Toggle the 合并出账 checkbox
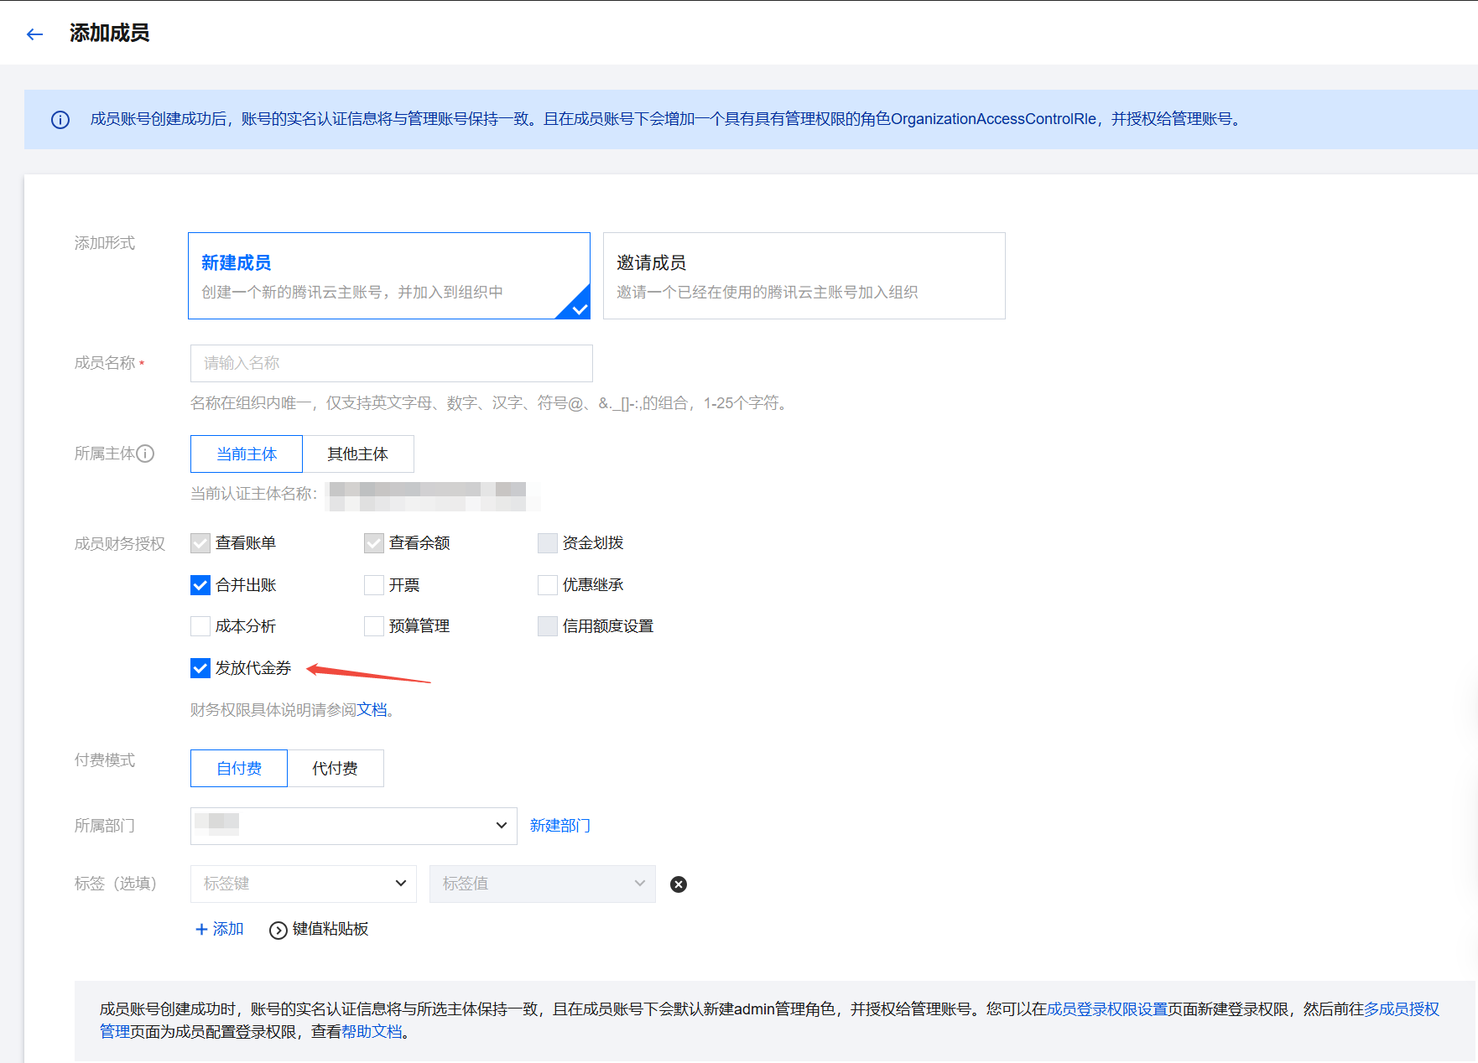The image size is (1478, 1063). (200, 585)
